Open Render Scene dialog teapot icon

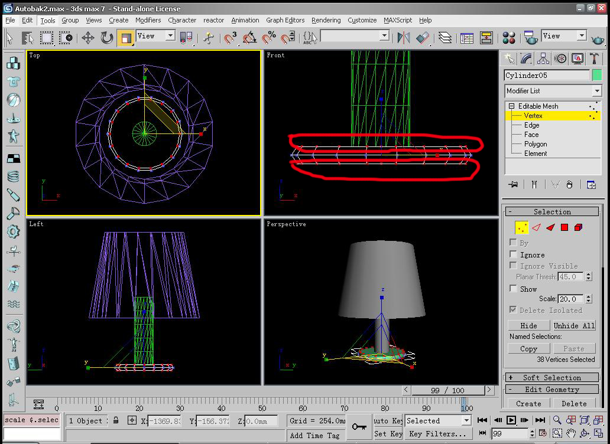click(x=530, y=38)
